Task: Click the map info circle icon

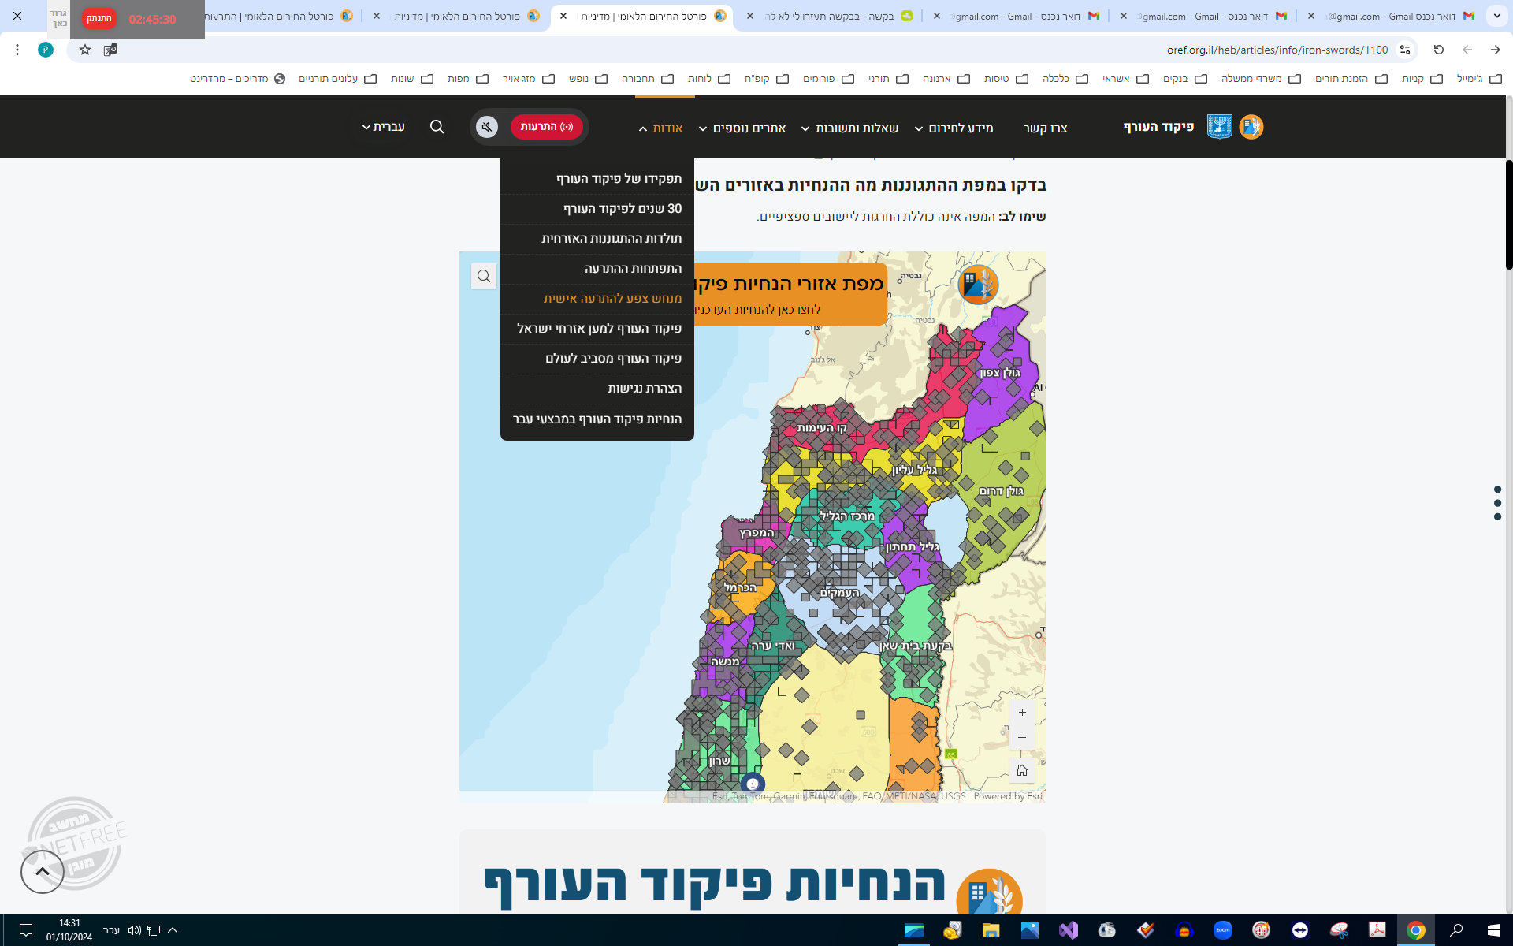Action: point(753,784)
